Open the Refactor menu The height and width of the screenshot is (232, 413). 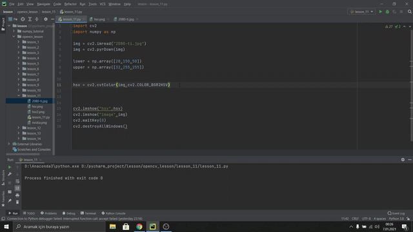click(70, 5)
